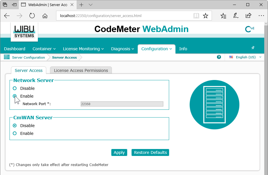The image size is (268, 175).
Task: Expand the Container dropdown menu
Action: coord(44,49)
